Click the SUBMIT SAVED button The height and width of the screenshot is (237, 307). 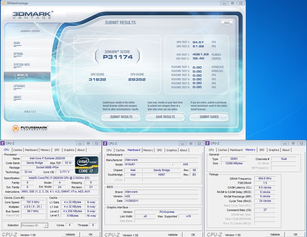coord(209,117)
